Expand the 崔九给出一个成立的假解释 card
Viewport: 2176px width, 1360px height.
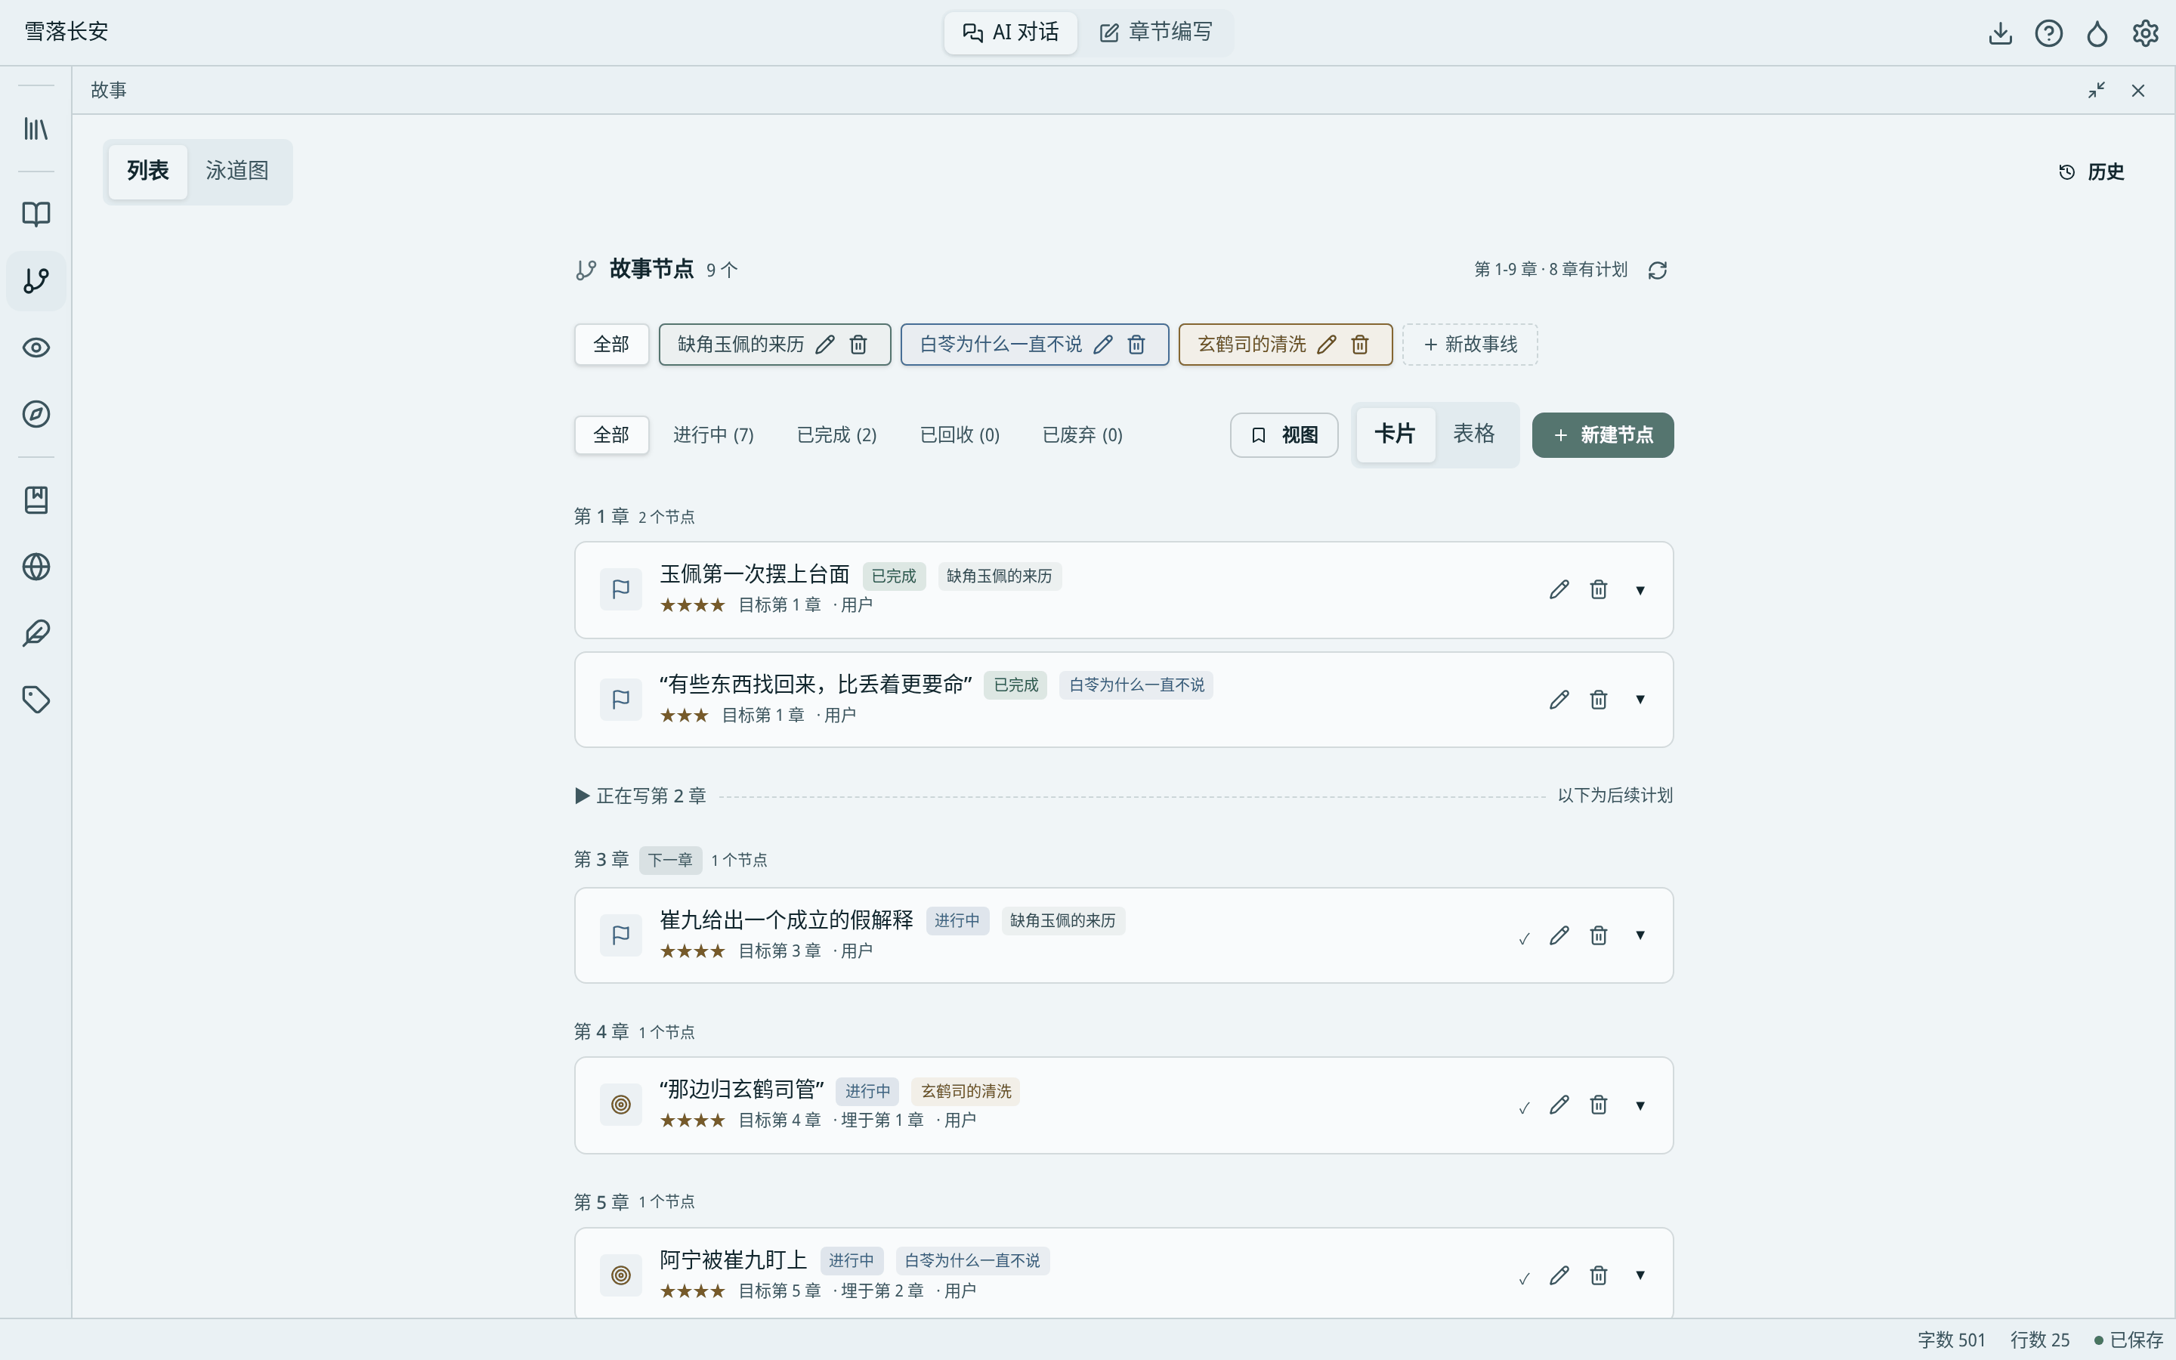coord(1640,935)
